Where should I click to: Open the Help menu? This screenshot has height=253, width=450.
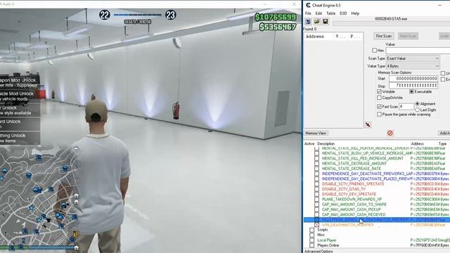click(x=355, y=13)
